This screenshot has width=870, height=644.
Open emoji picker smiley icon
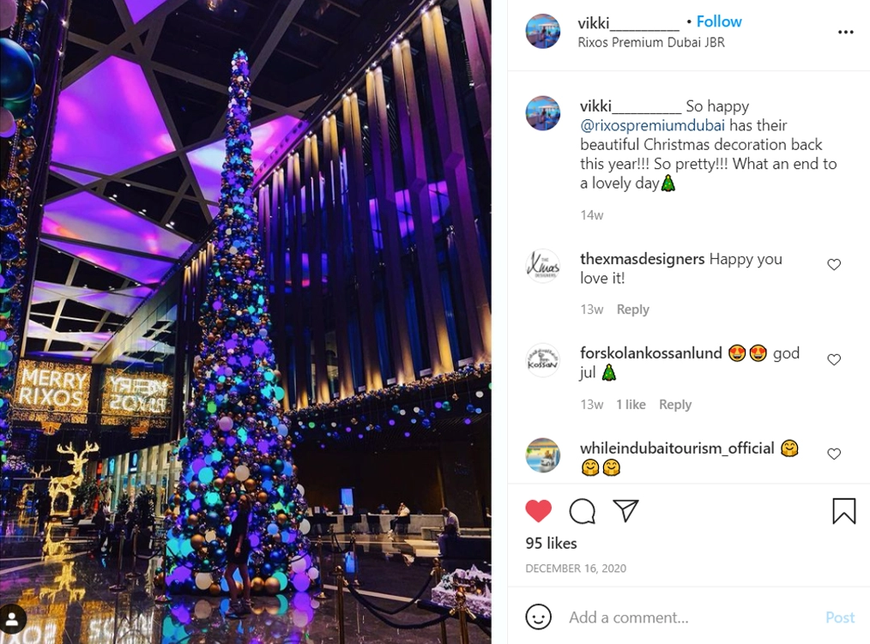[x=538, y=617]
